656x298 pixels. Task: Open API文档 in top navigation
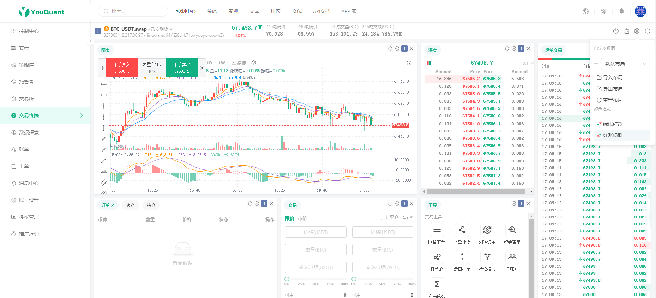point(321,11)
